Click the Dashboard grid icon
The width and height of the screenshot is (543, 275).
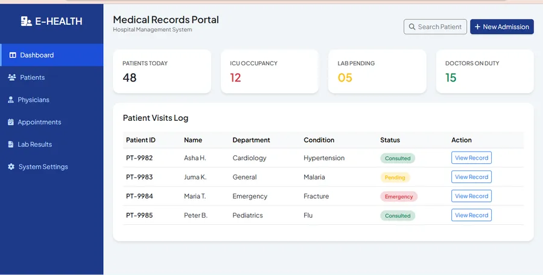[13, 55]
